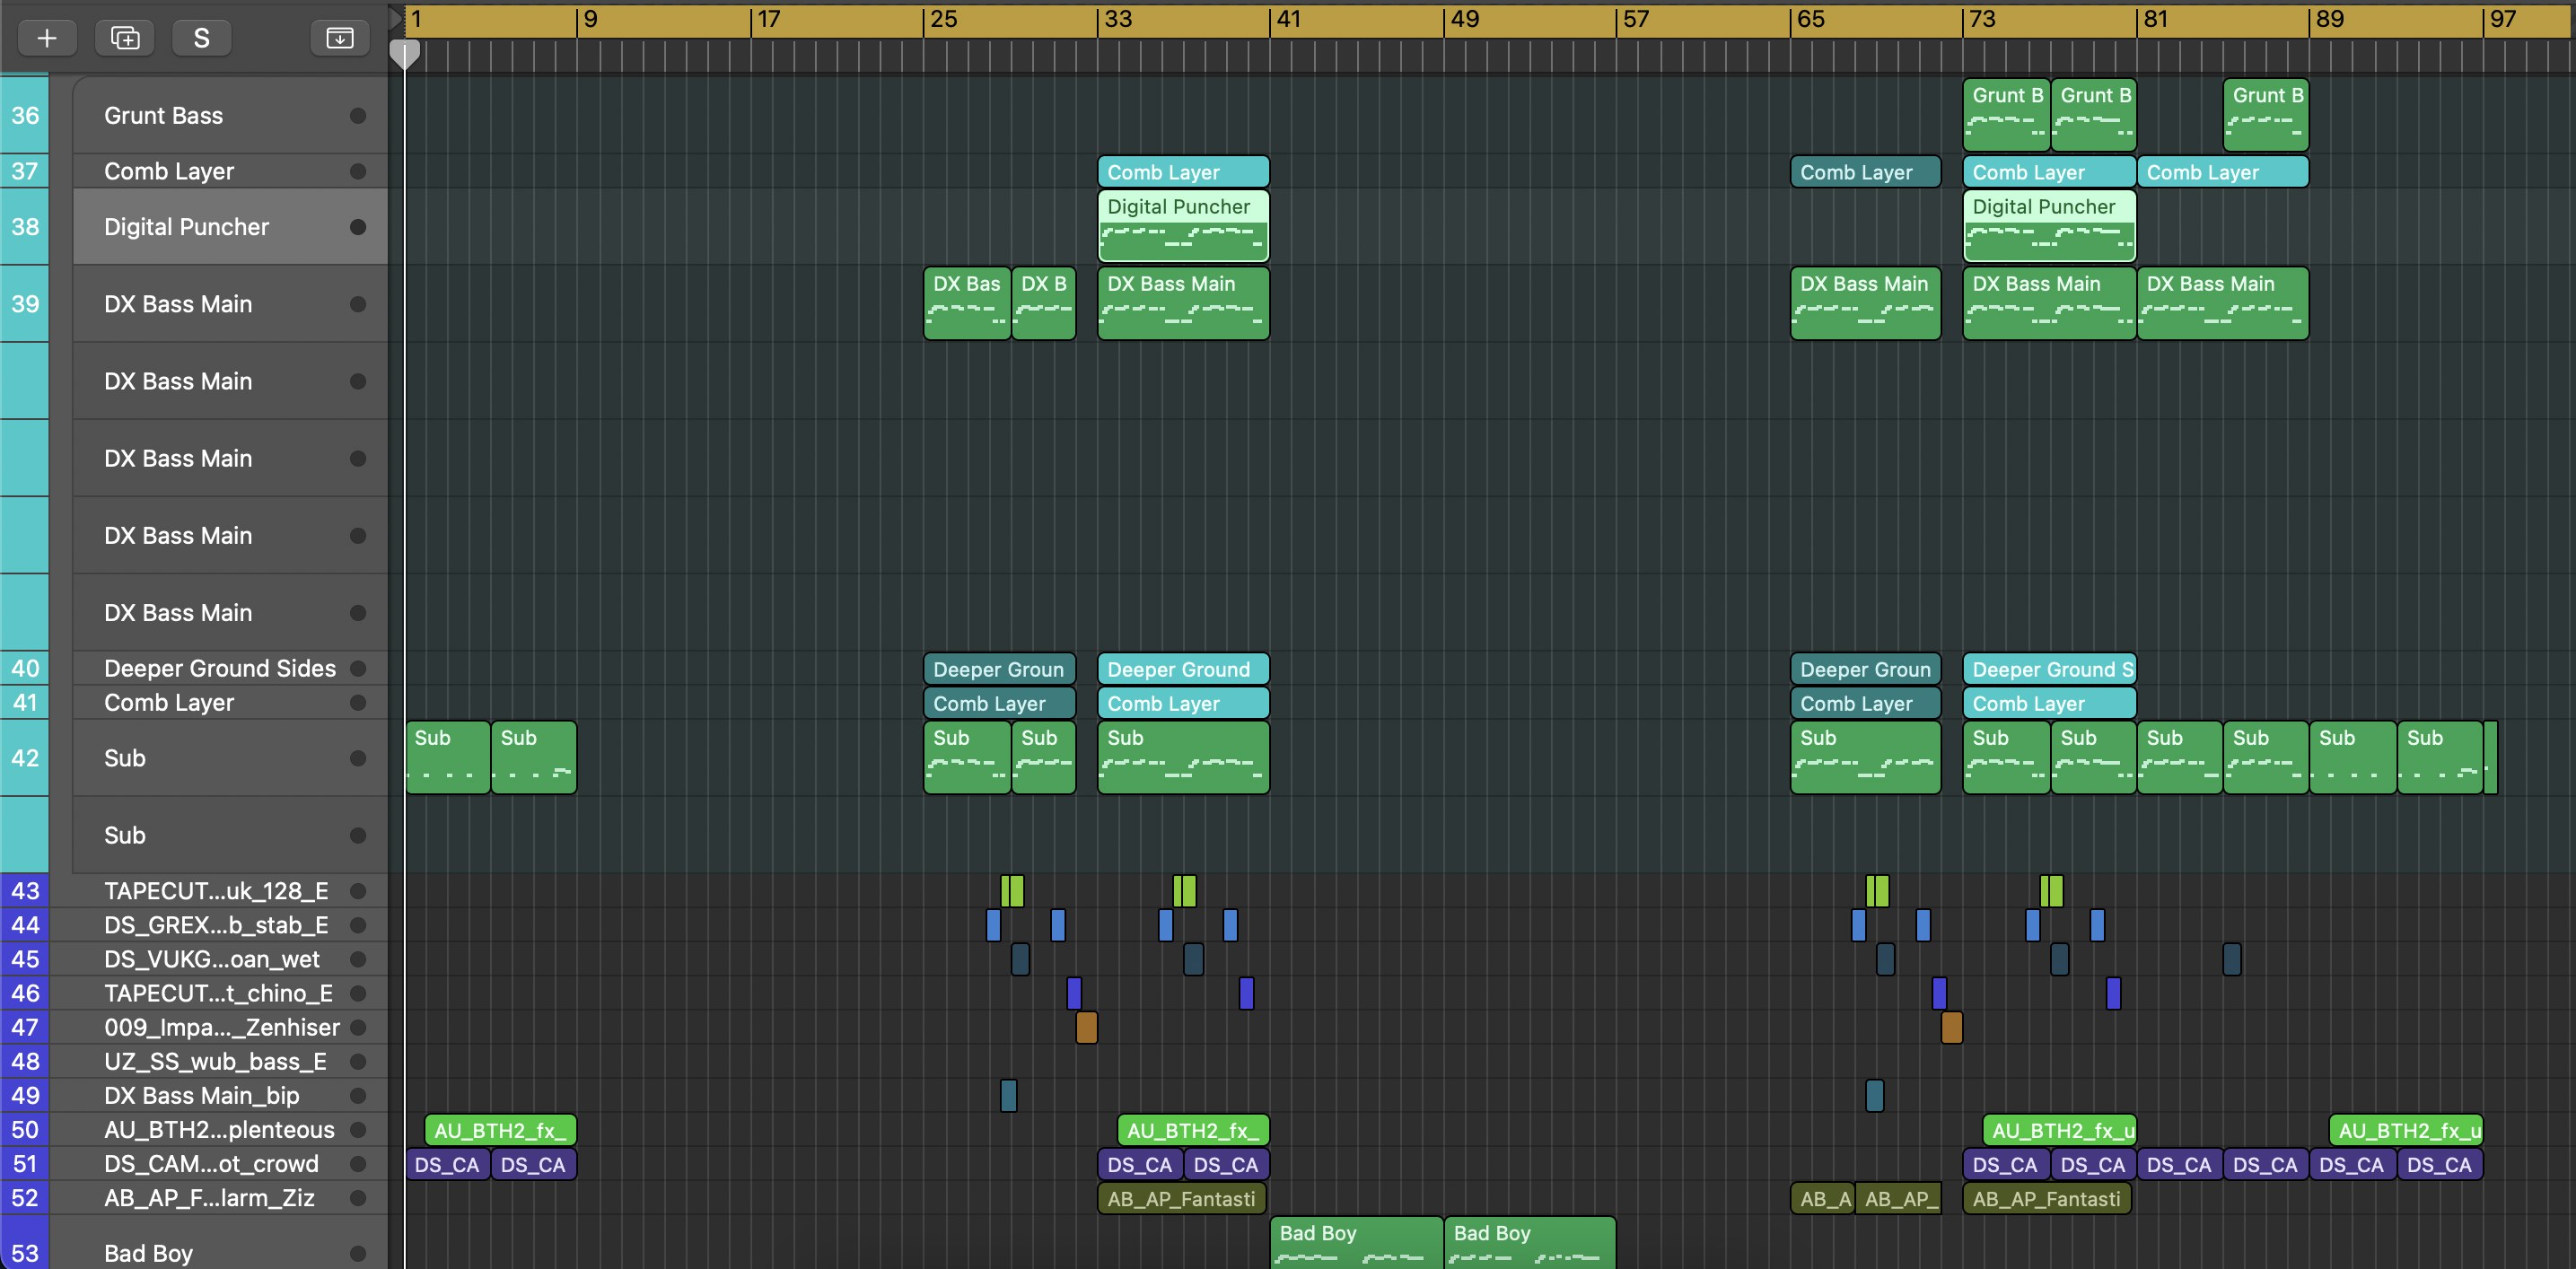This screenshot has width=2576, height=1269.
Task: Click the small arrow left of bar 1
Action: coord(396,18)
